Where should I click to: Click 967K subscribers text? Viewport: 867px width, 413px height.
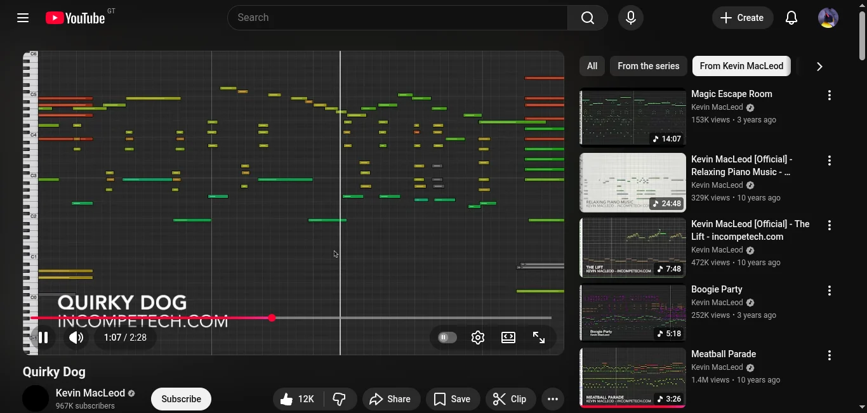[85, 406]
